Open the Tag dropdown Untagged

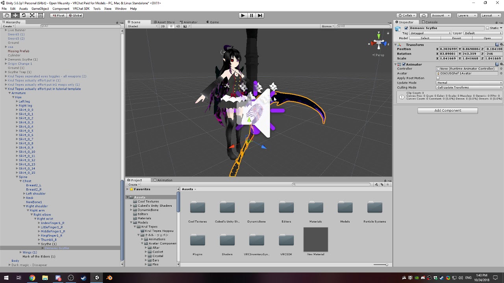[430, 33]
